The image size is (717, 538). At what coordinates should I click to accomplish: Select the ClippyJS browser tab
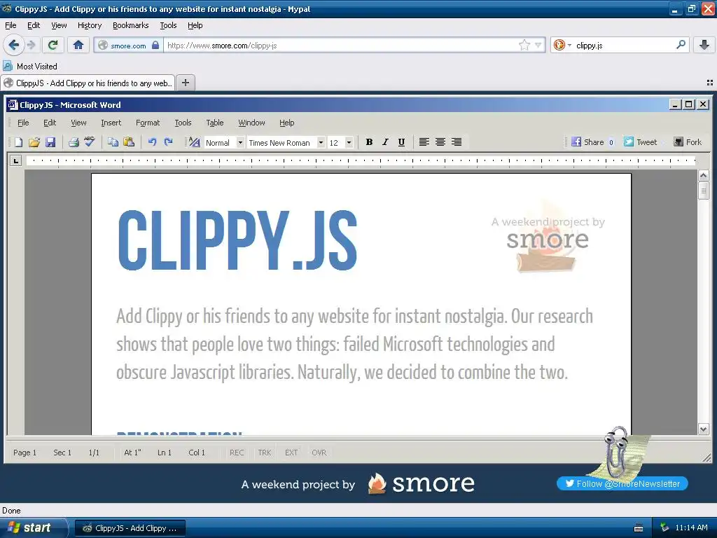[x=88, y=83]
